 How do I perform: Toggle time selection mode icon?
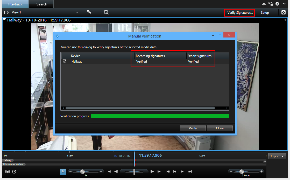click(8, 171)
